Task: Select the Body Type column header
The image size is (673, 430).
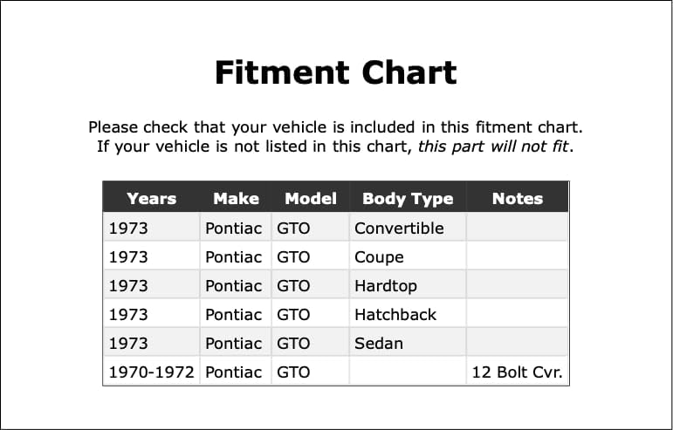Action: coord(408,199)
